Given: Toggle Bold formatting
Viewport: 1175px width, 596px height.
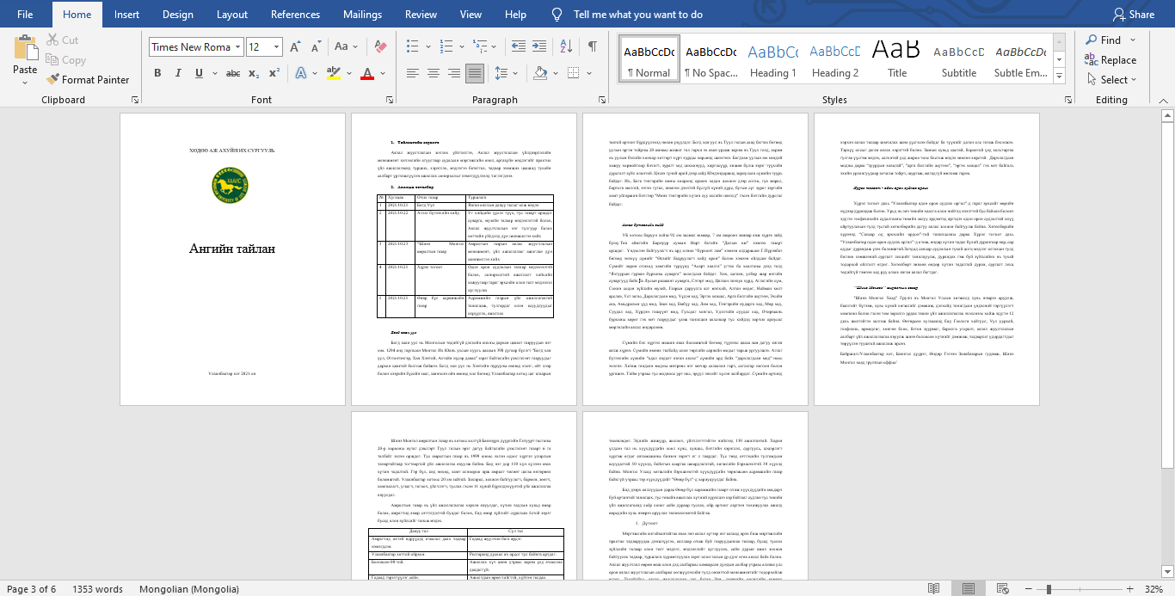Looking at the screenshot, I should click(157, 74).
